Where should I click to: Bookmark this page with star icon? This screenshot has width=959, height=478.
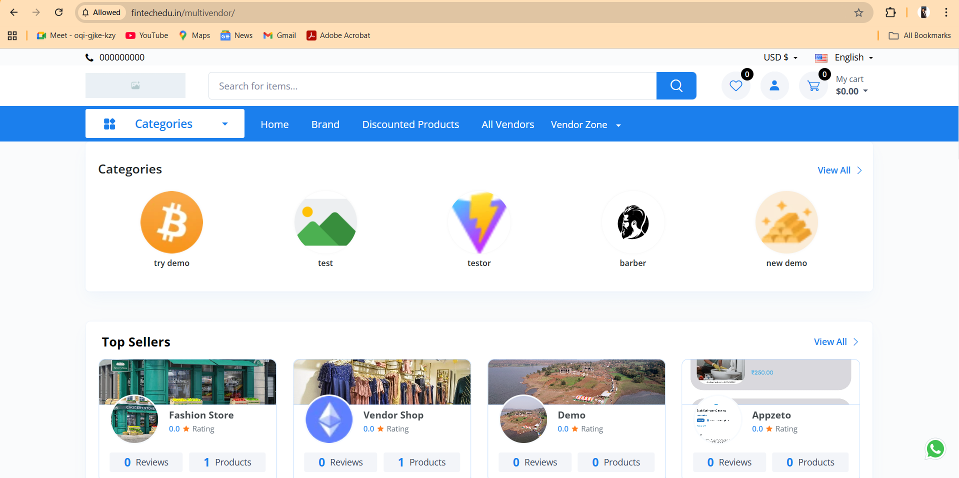[858, 12]
